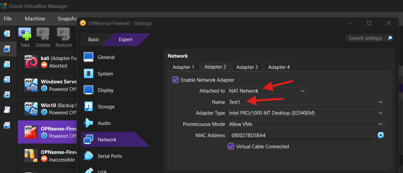The image size is (403, 173).
Task: Open the Promiscuous Mode dropdown
Action: (x=306, y=124)
